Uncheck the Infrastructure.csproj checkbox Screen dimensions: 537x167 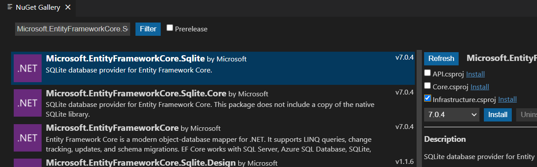pyautogui.click(x=427, y=98)
